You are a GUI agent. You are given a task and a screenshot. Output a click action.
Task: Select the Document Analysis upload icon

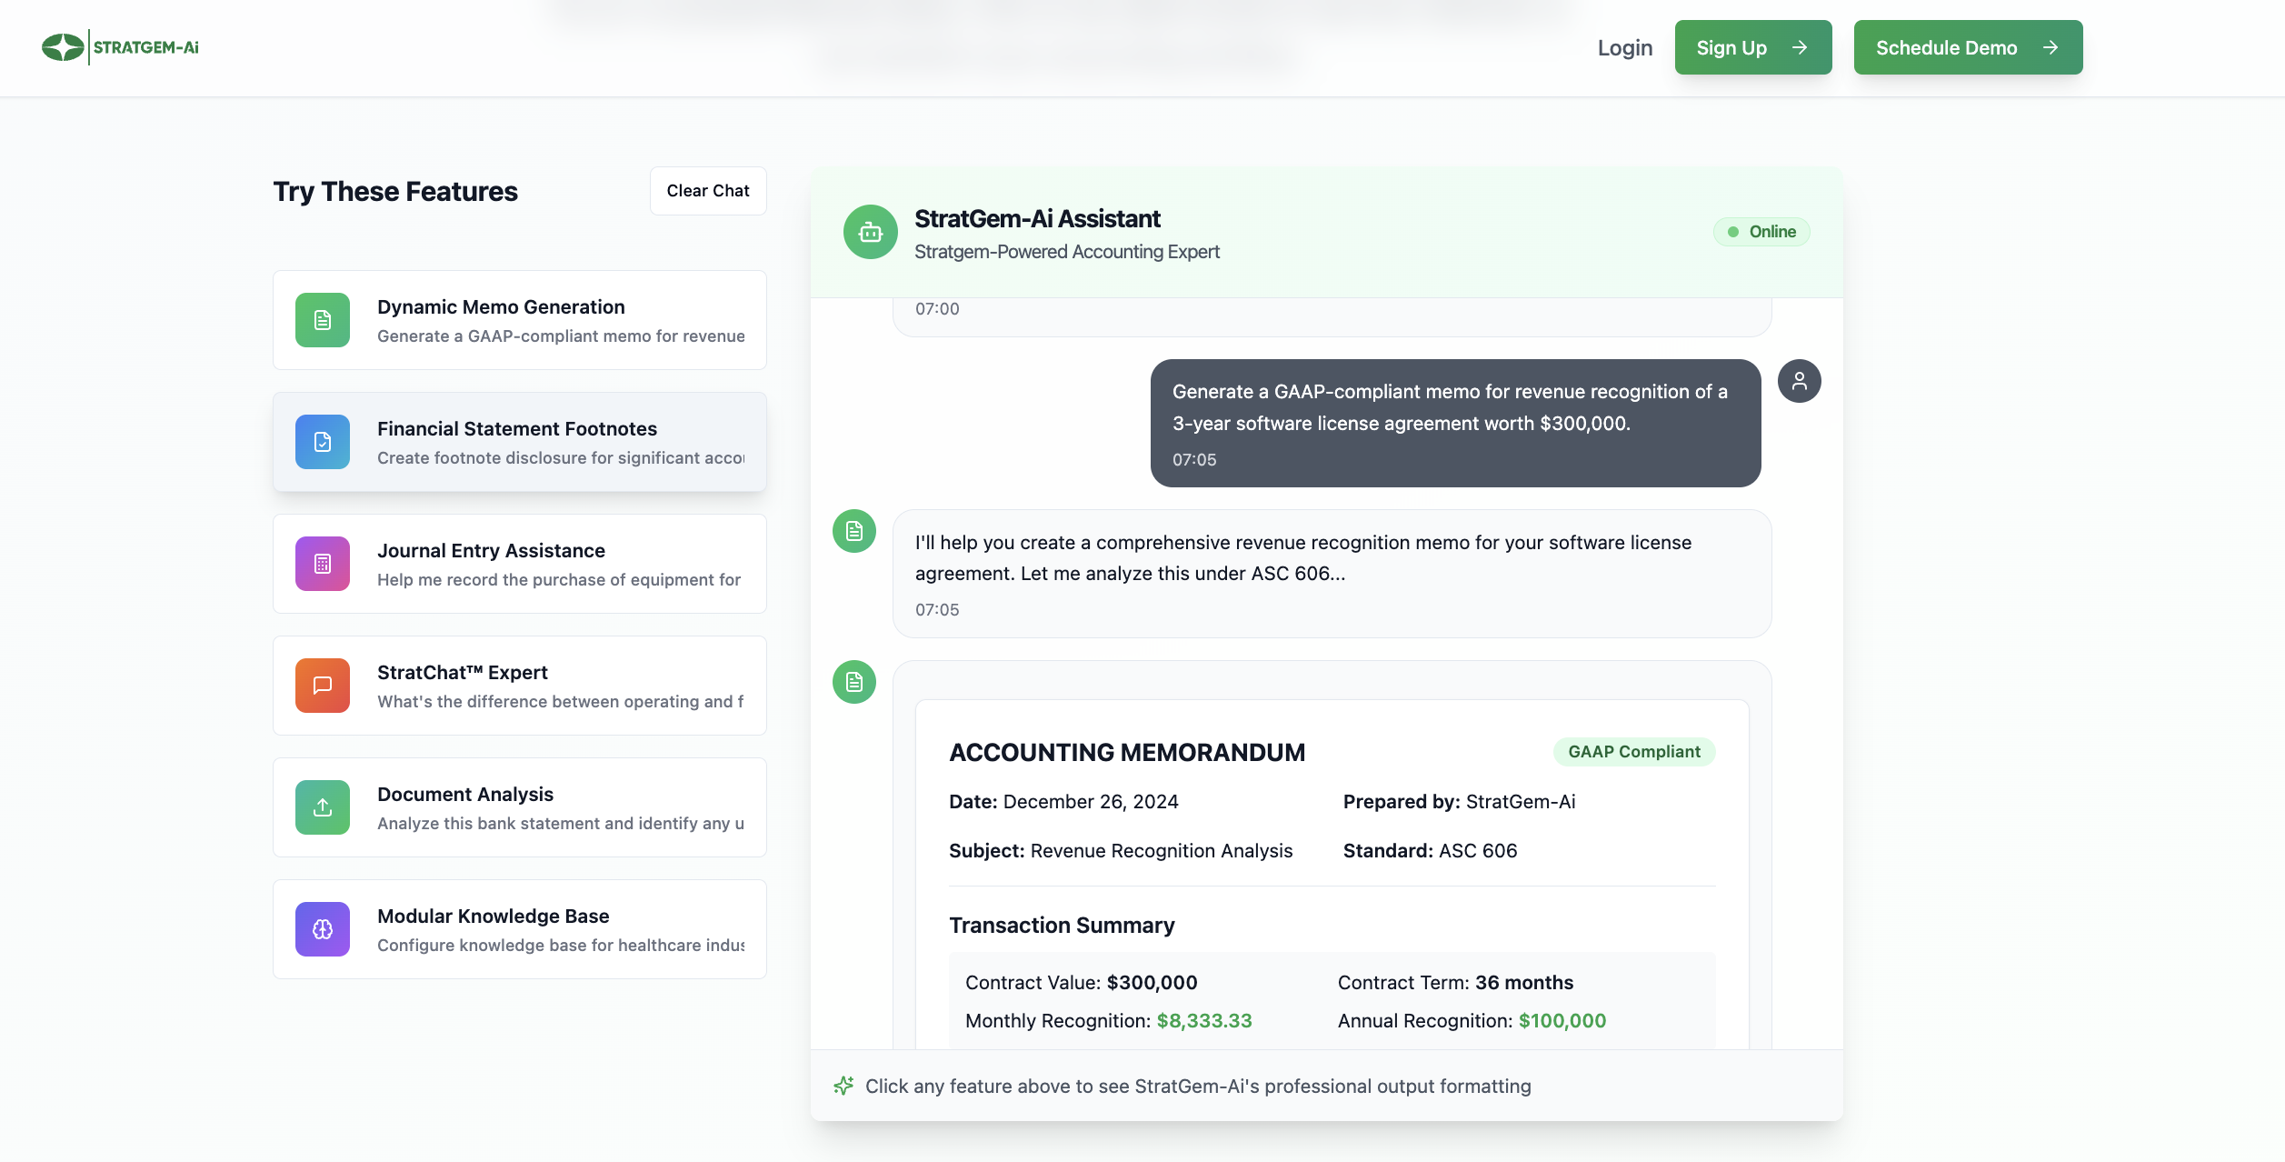(322, 807)
